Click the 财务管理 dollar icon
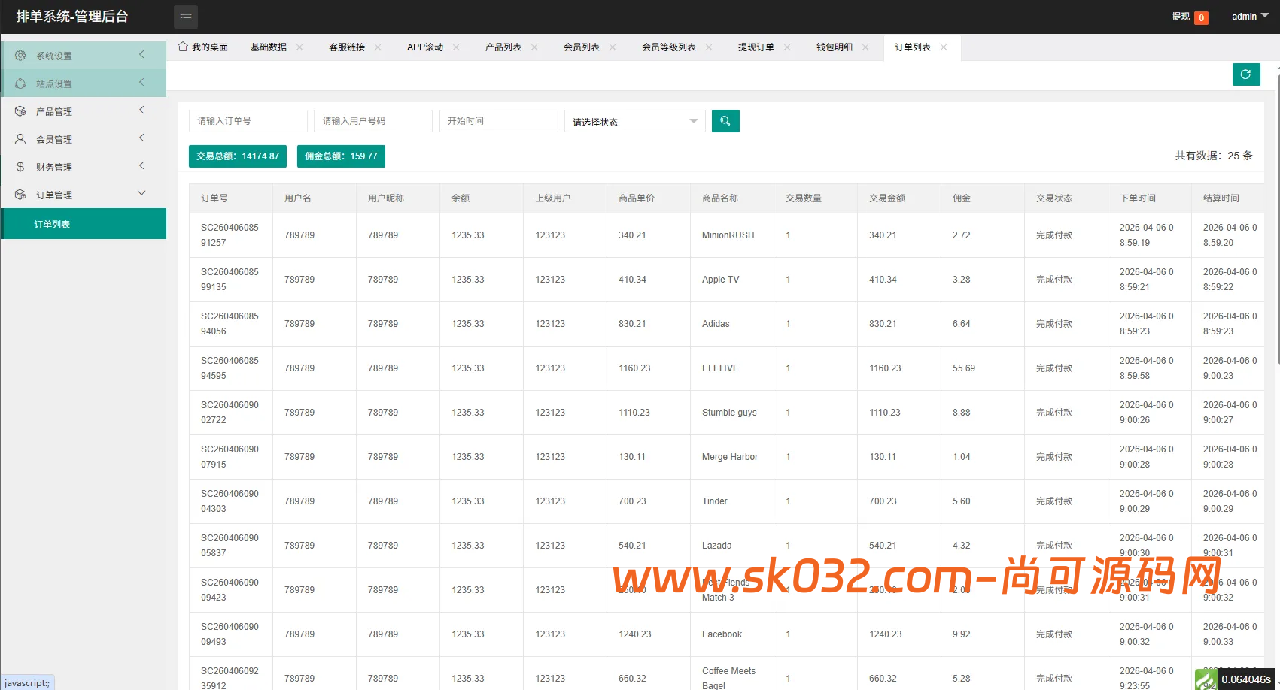1280x690 pixels. [x=20, y=167]
